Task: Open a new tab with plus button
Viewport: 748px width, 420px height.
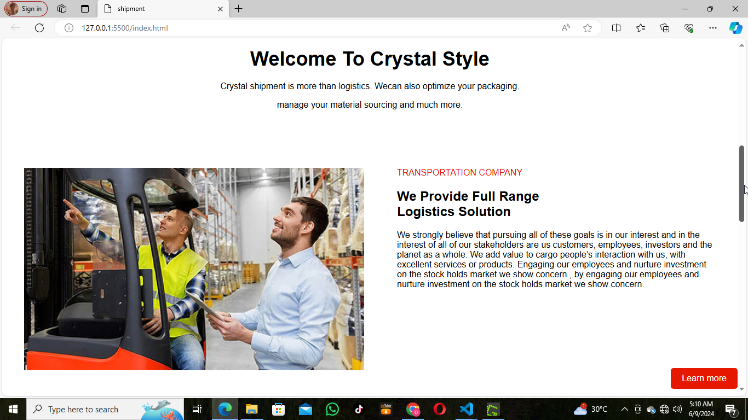Action: pyautogui.click(x=239, y=9)
